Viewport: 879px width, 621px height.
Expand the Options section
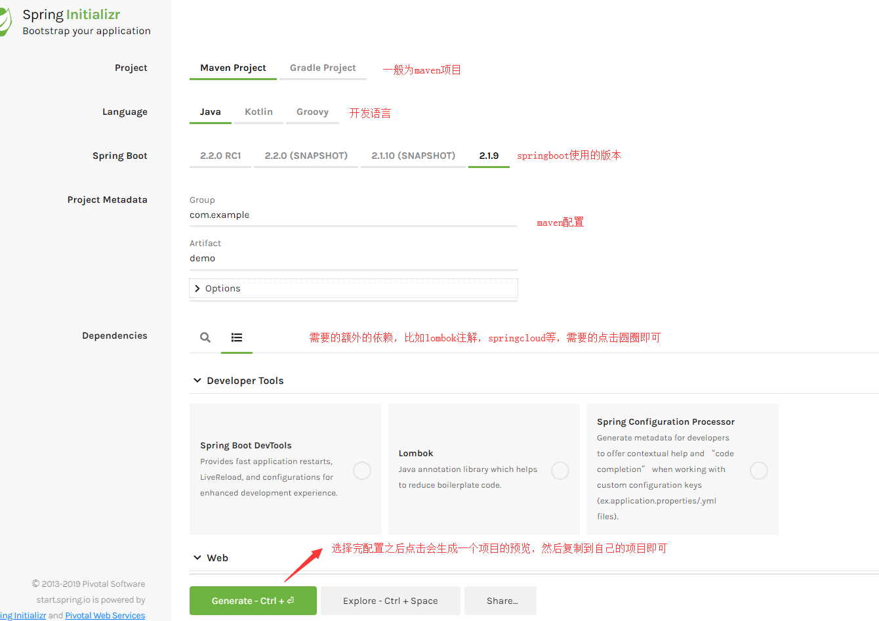pos(354,288)
